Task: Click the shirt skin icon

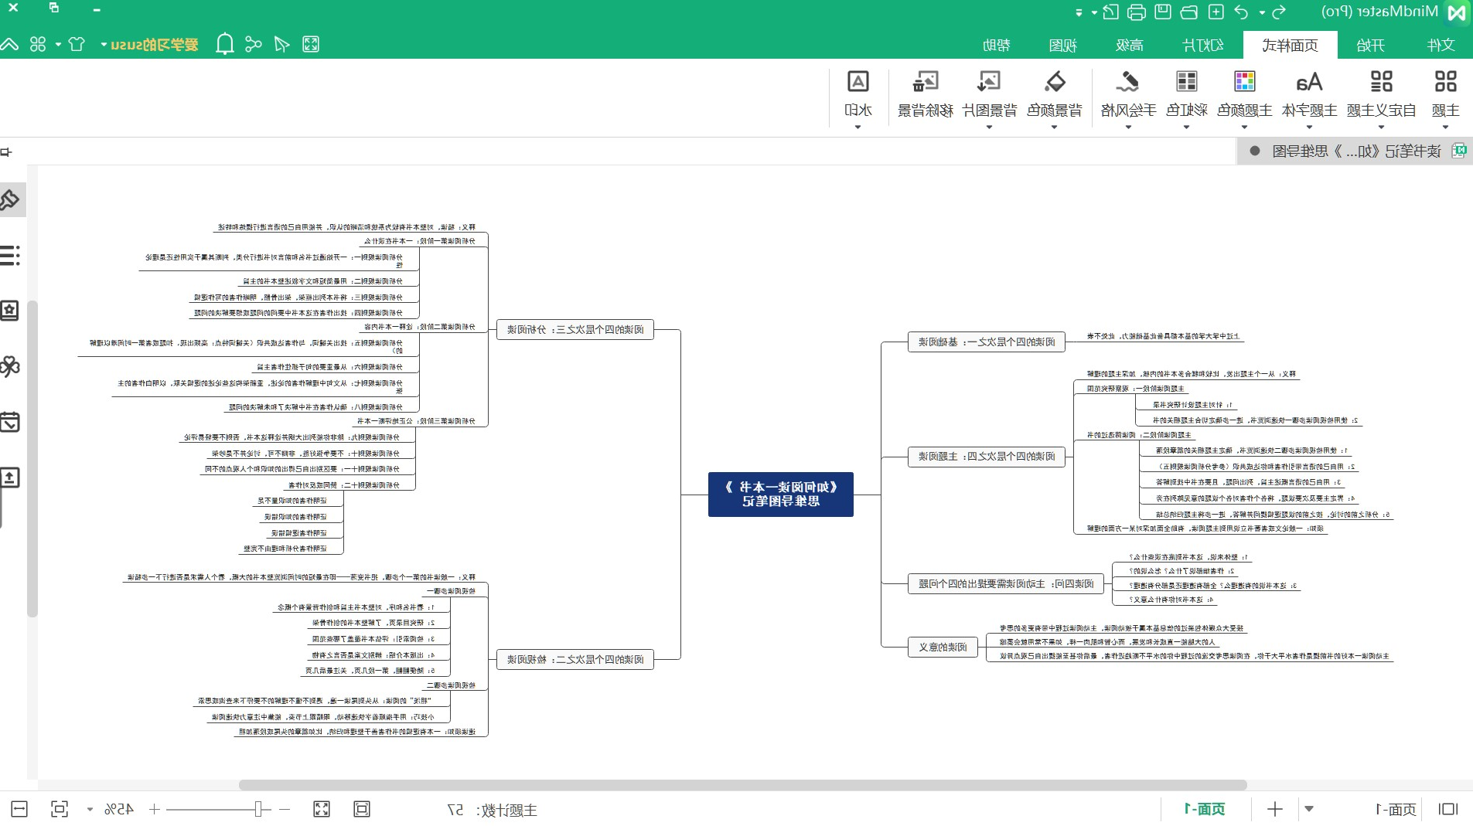Action: (76, 44)
